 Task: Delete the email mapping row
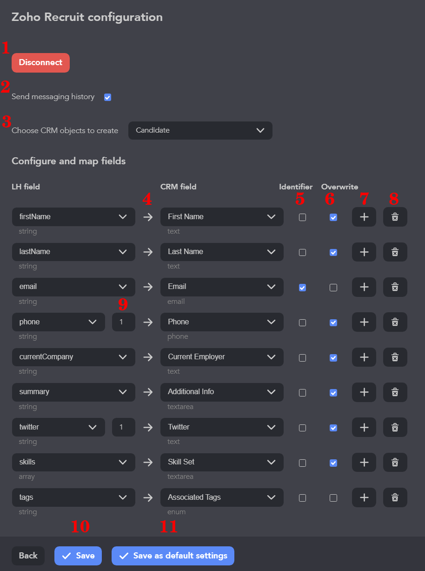click(x=395, y=287)
